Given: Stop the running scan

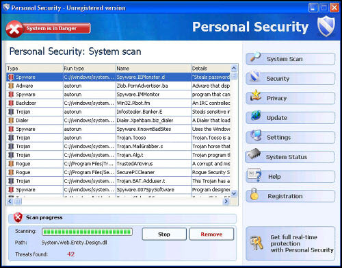Looking at the screenshot, I should pyautogui.click(x=164, y=234).
